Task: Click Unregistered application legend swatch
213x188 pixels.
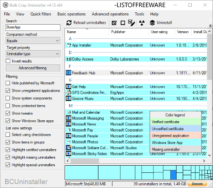Action: tap(176, 135)
